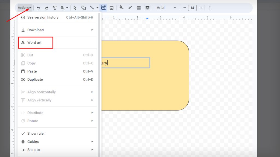Activate the Text box tool
This screenshot has height=157, width=280.
tap(103, 8)
